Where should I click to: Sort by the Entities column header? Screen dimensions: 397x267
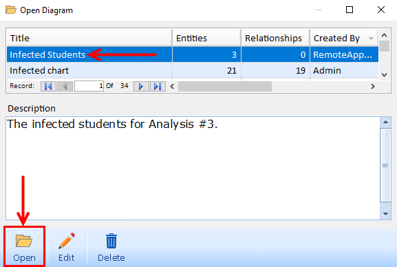(206, 38)
